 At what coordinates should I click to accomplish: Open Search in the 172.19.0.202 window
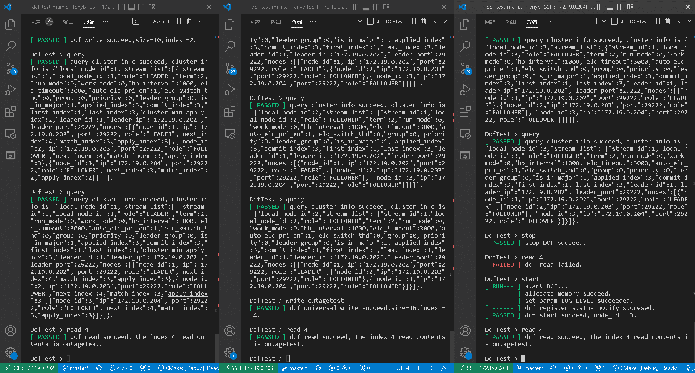click(10, 46)
